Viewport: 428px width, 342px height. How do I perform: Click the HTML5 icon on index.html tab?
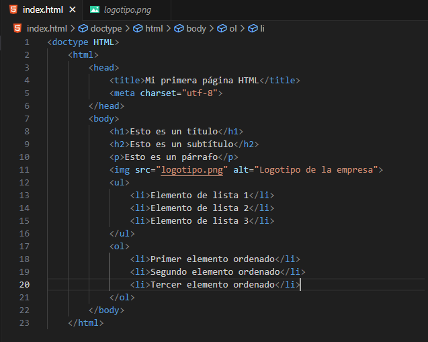coord(13,9)
